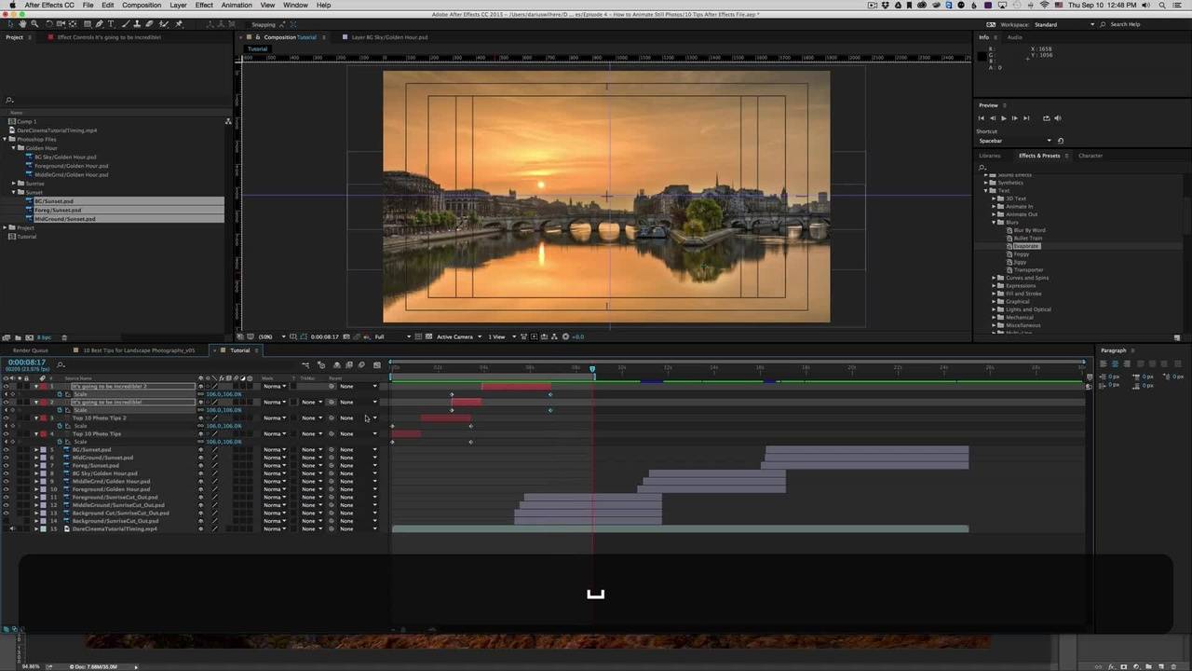Collapse the Blurs presets folder
The image size is (1192, 671).
pos(995,223)
